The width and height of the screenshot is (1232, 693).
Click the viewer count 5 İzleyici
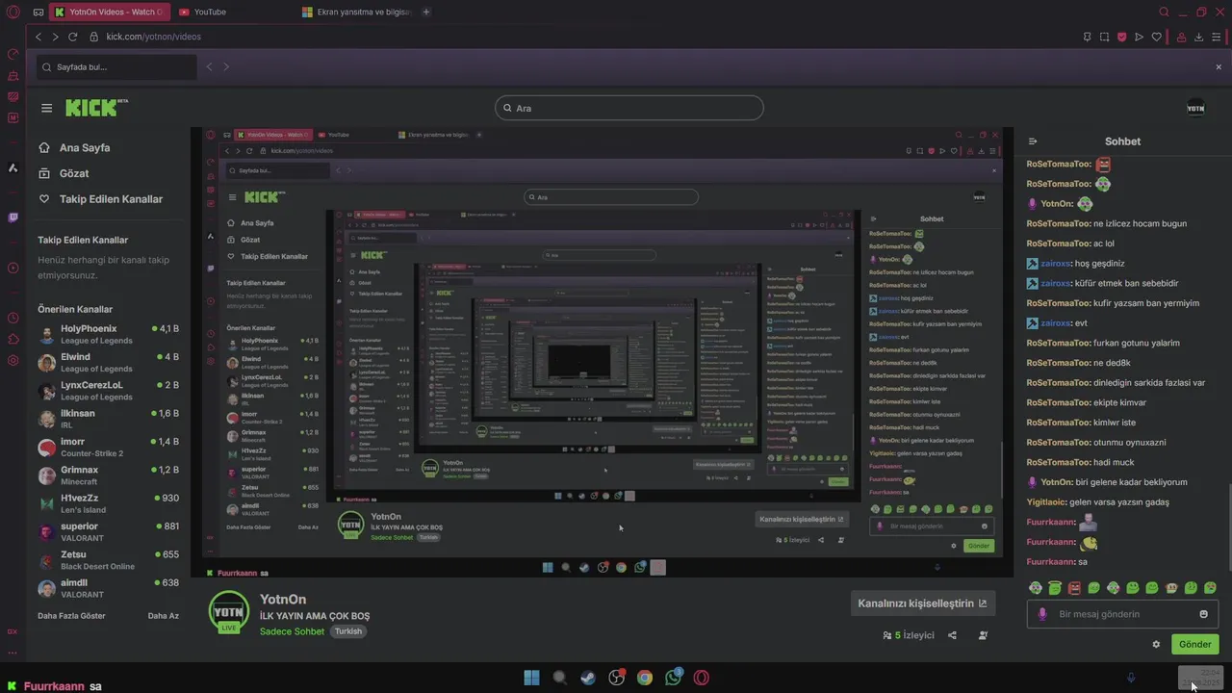909,635
